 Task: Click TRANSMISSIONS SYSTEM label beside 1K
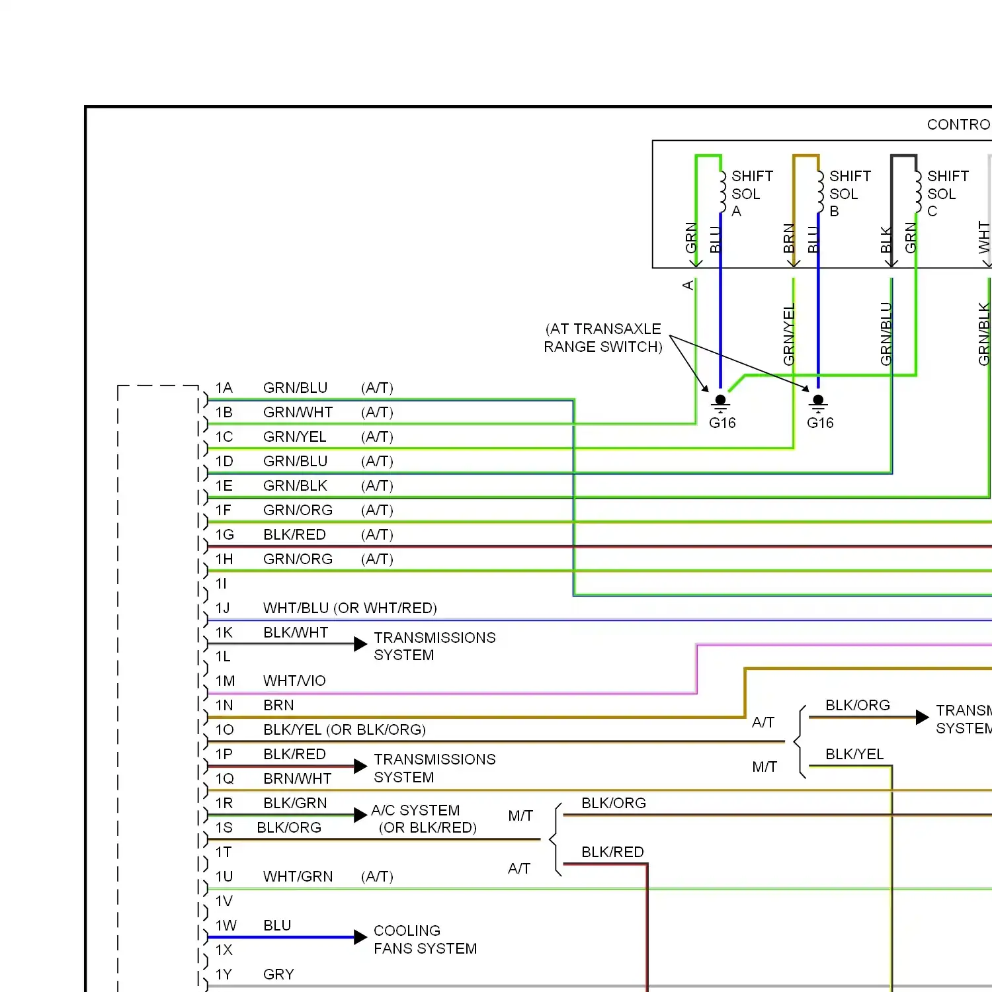pos(434,646)
